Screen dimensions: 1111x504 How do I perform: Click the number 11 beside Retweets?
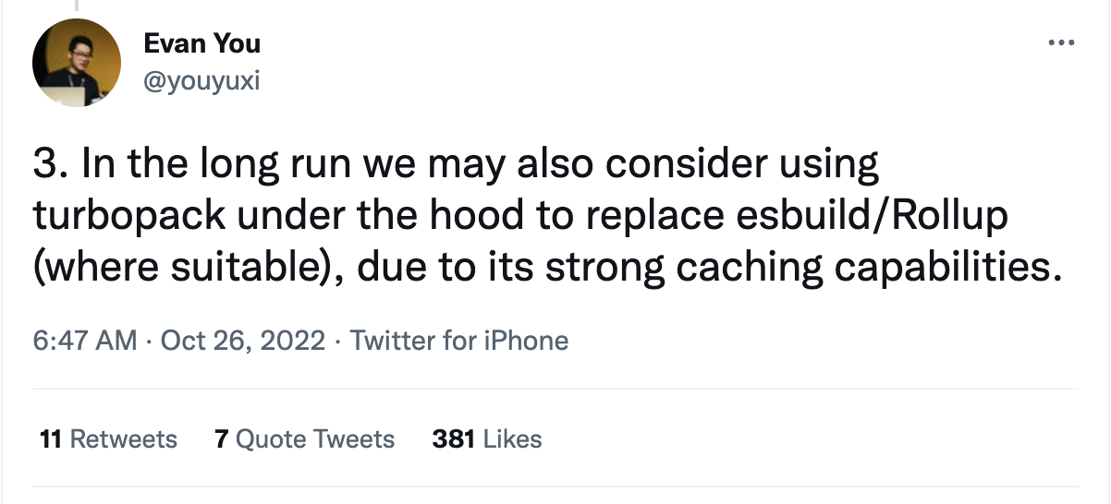51,438
